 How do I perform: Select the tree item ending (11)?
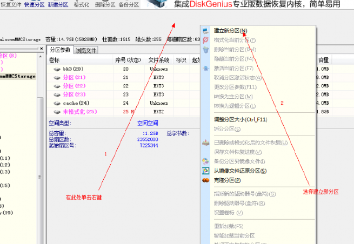(5, 158)
